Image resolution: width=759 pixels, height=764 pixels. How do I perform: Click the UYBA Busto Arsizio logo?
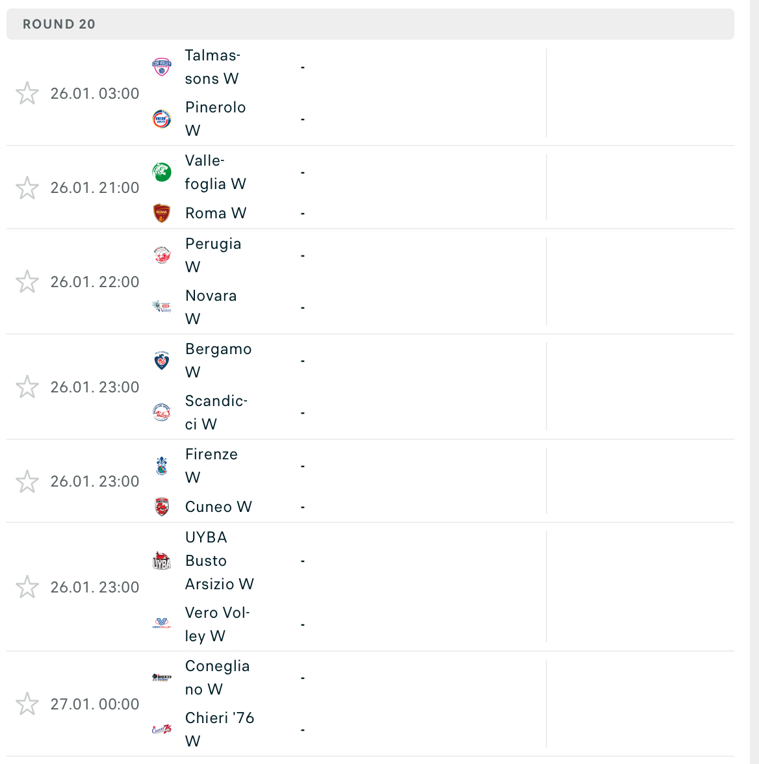162,561
